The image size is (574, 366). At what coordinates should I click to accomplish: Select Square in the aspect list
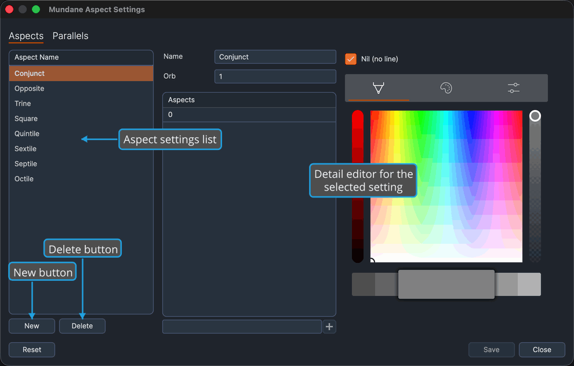(x=81, y=119)
